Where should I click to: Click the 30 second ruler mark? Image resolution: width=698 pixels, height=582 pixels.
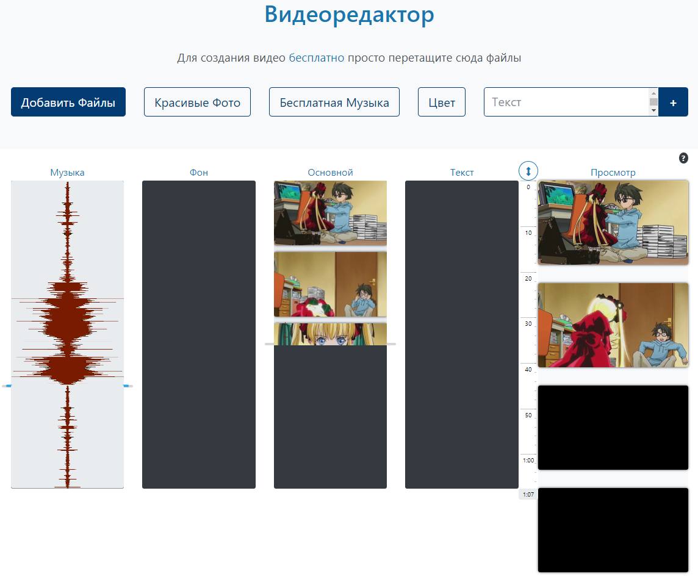528,324
